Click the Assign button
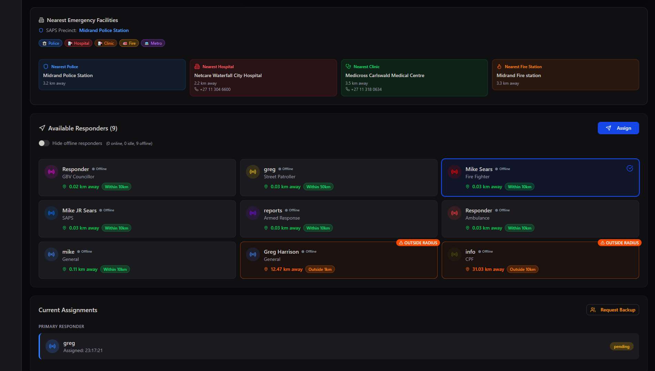This screenshot has height=371, width=655. pyautogui.click(x=618, y=128)
